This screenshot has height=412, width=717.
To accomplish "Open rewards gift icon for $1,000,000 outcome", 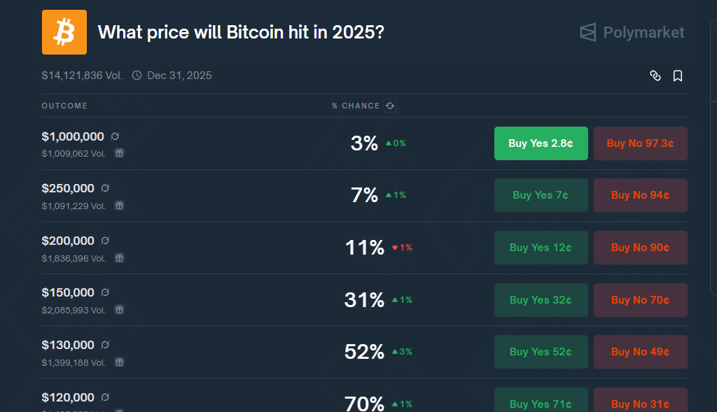I will [119, 153].
